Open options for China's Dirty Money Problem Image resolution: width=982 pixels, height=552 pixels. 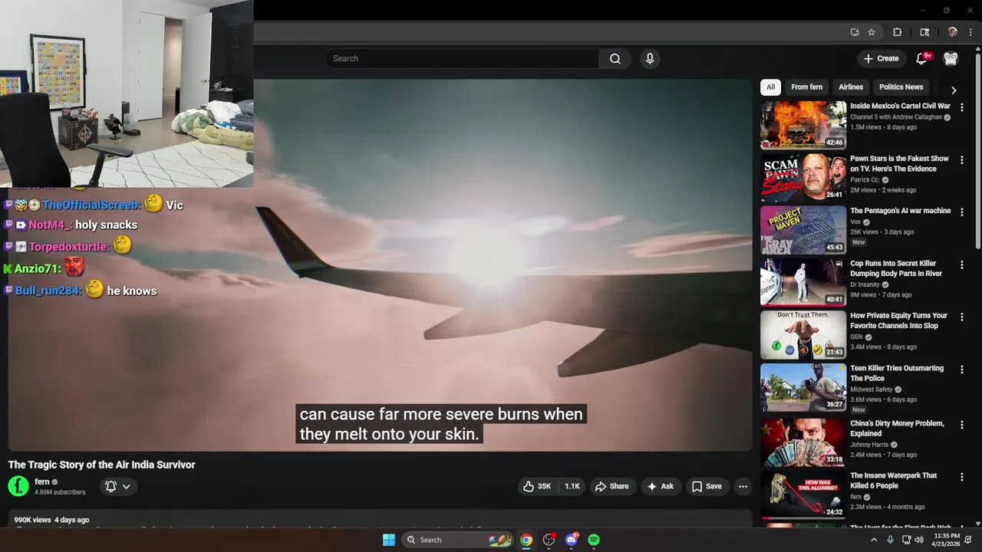[962, 425]
